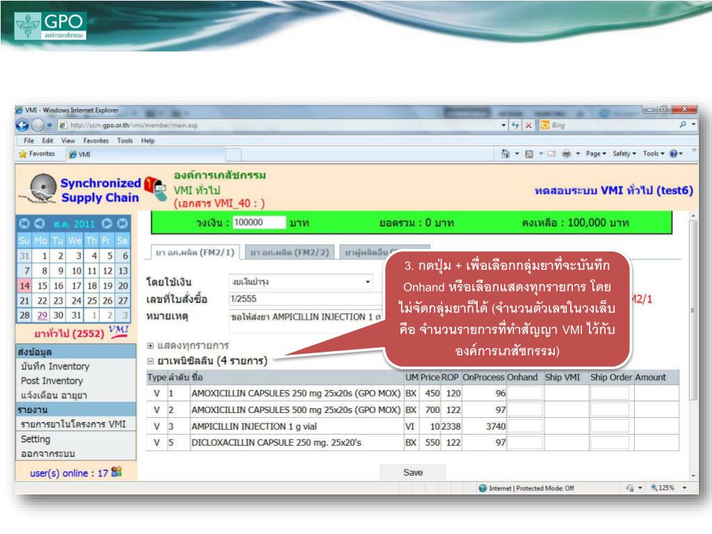Click the Onhand field for AMPICILLIN INJECTION

524,426
